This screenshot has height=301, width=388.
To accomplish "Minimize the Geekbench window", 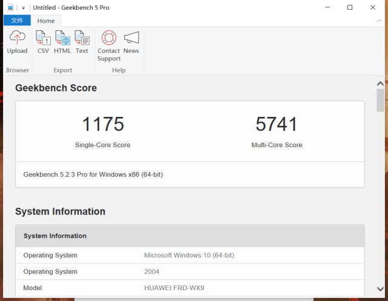I will [x=327, y=7].
